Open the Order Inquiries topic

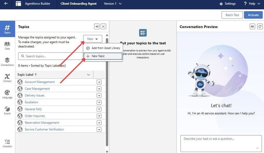tap(35, 116)
